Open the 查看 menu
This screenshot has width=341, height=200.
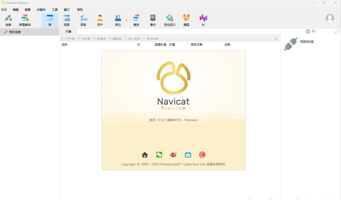(x=27, y=10)
